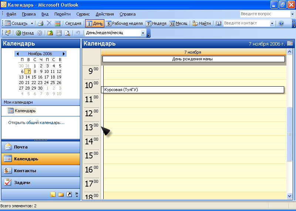Click the Delete (X) toolbar icon

click(49, 23)
